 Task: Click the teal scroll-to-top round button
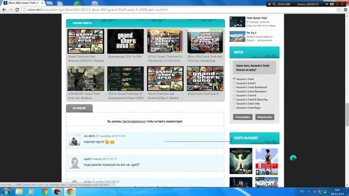(x=293, y=158)
